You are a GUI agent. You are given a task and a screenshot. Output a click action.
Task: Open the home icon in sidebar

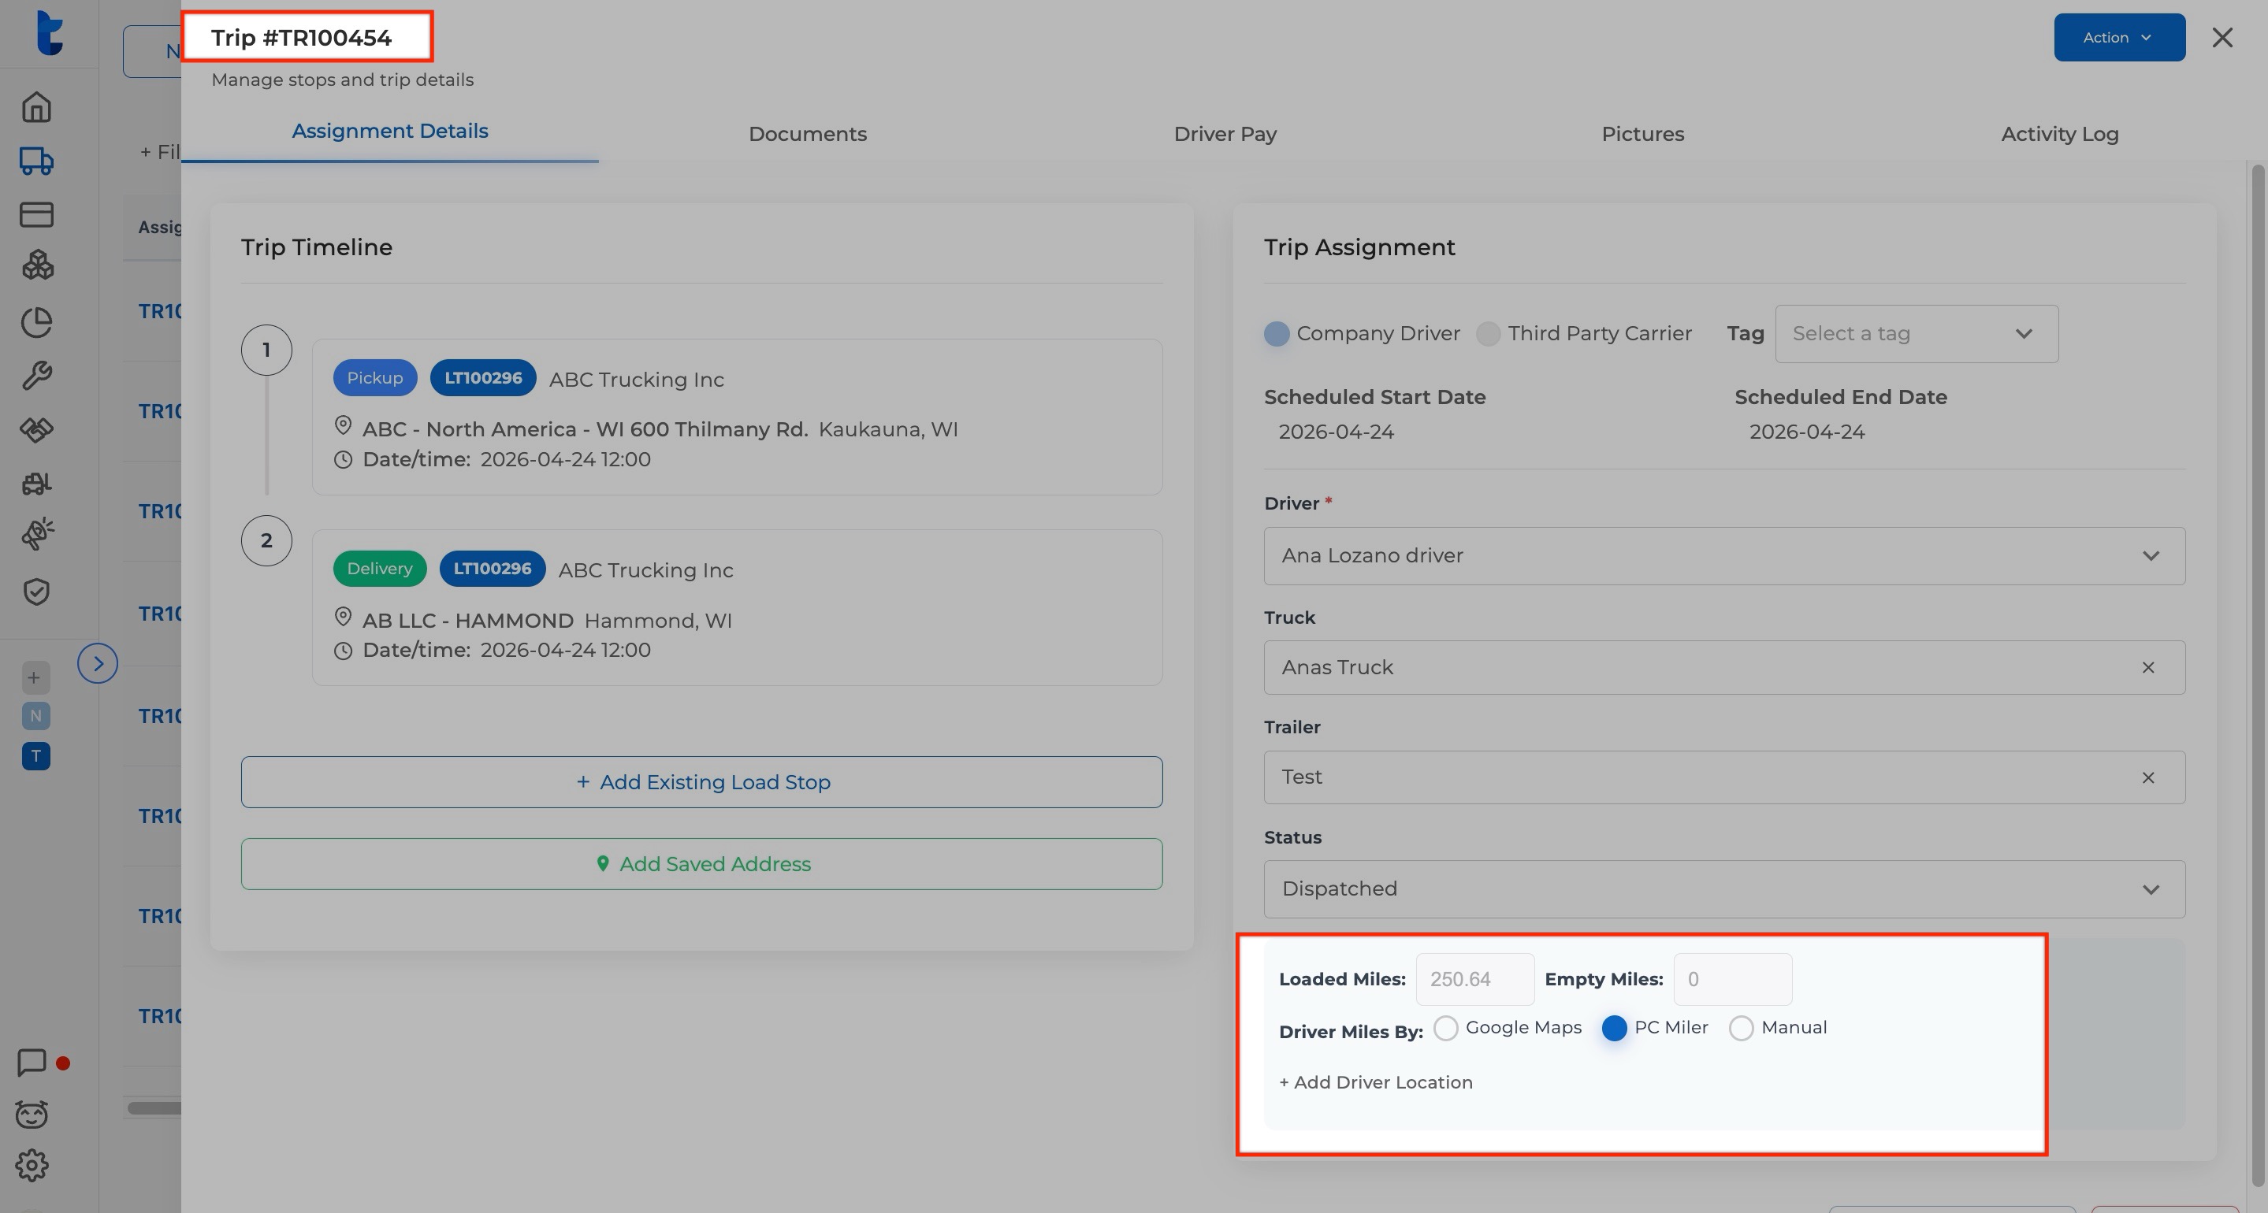pyautogui.click(x=36, y=107)
